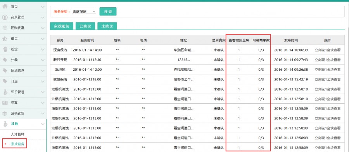Click the publish time 2016-01-14 10:06:39

291,50
